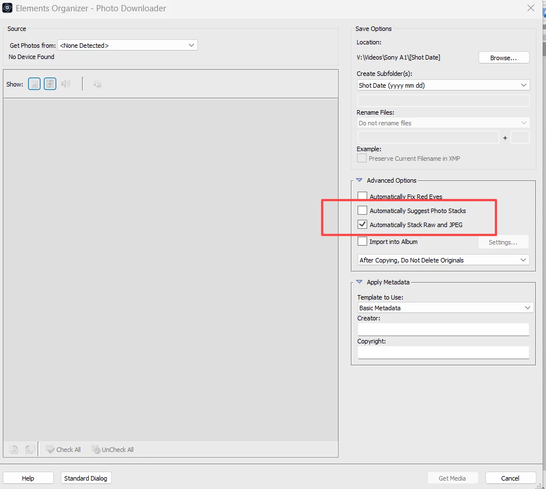Click the Copyright text field
This screenshot has height=489, width=546.
pos(443,352)
